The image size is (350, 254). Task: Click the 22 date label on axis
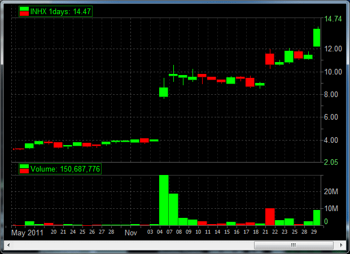tap(275, 232)
